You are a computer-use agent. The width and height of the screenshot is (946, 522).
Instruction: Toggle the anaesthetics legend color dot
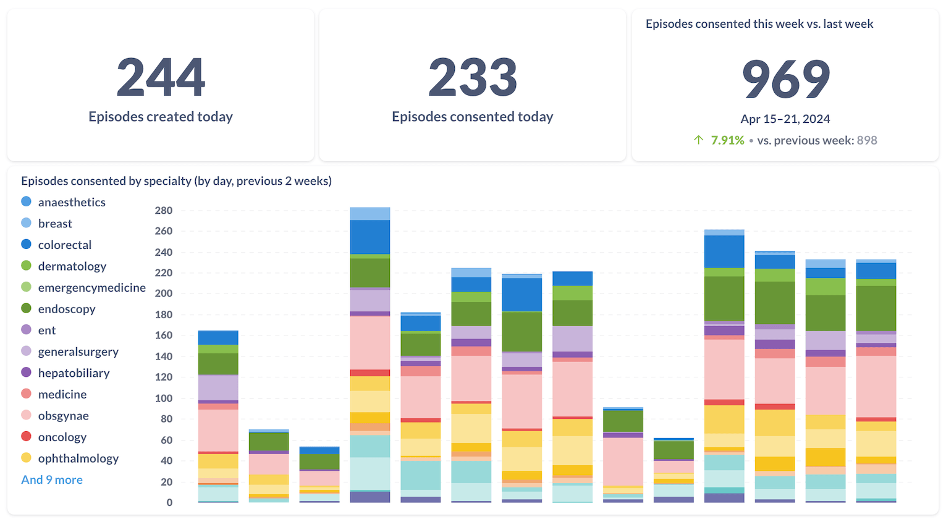(x=26, y=201)
